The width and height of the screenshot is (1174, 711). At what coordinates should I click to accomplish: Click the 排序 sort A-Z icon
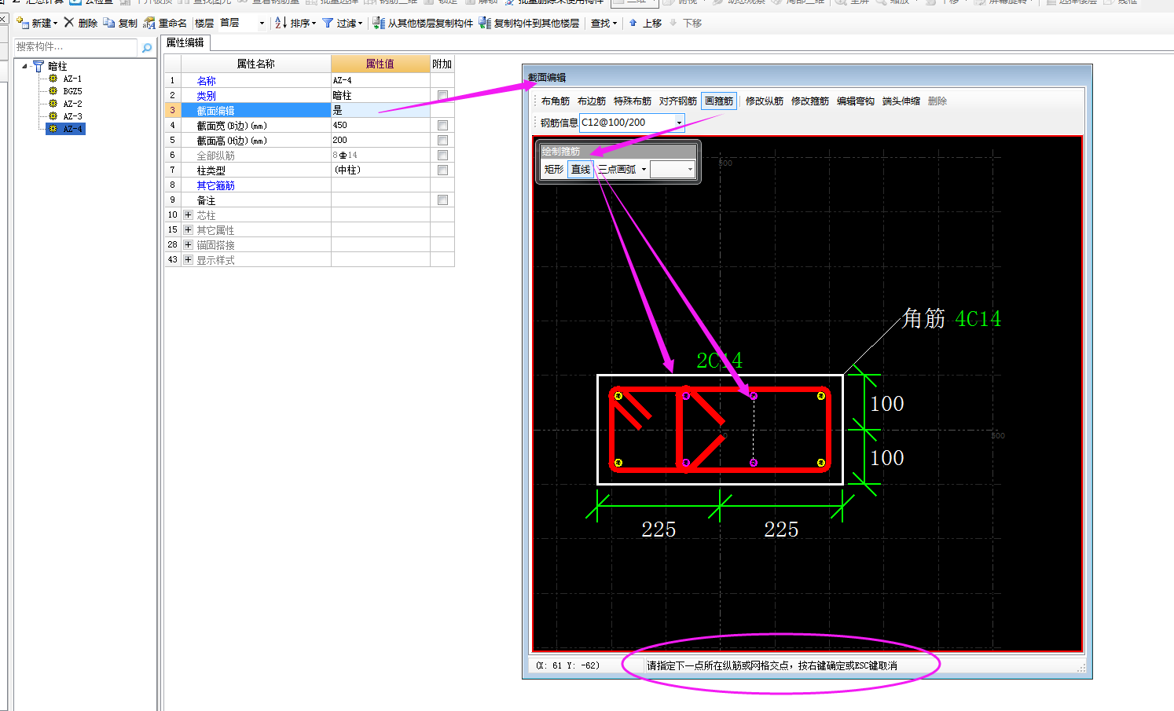pyautogui.click(x=281, y=23)
